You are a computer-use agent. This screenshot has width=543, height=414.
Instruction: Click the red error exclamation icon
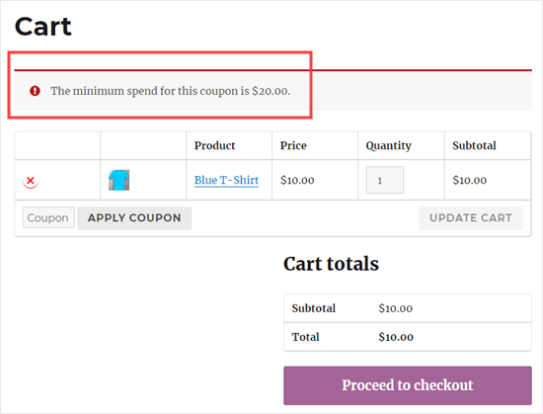tap(35, 91)
